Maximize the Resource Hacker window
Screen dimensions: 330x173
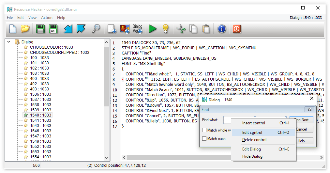pos(303,8)
